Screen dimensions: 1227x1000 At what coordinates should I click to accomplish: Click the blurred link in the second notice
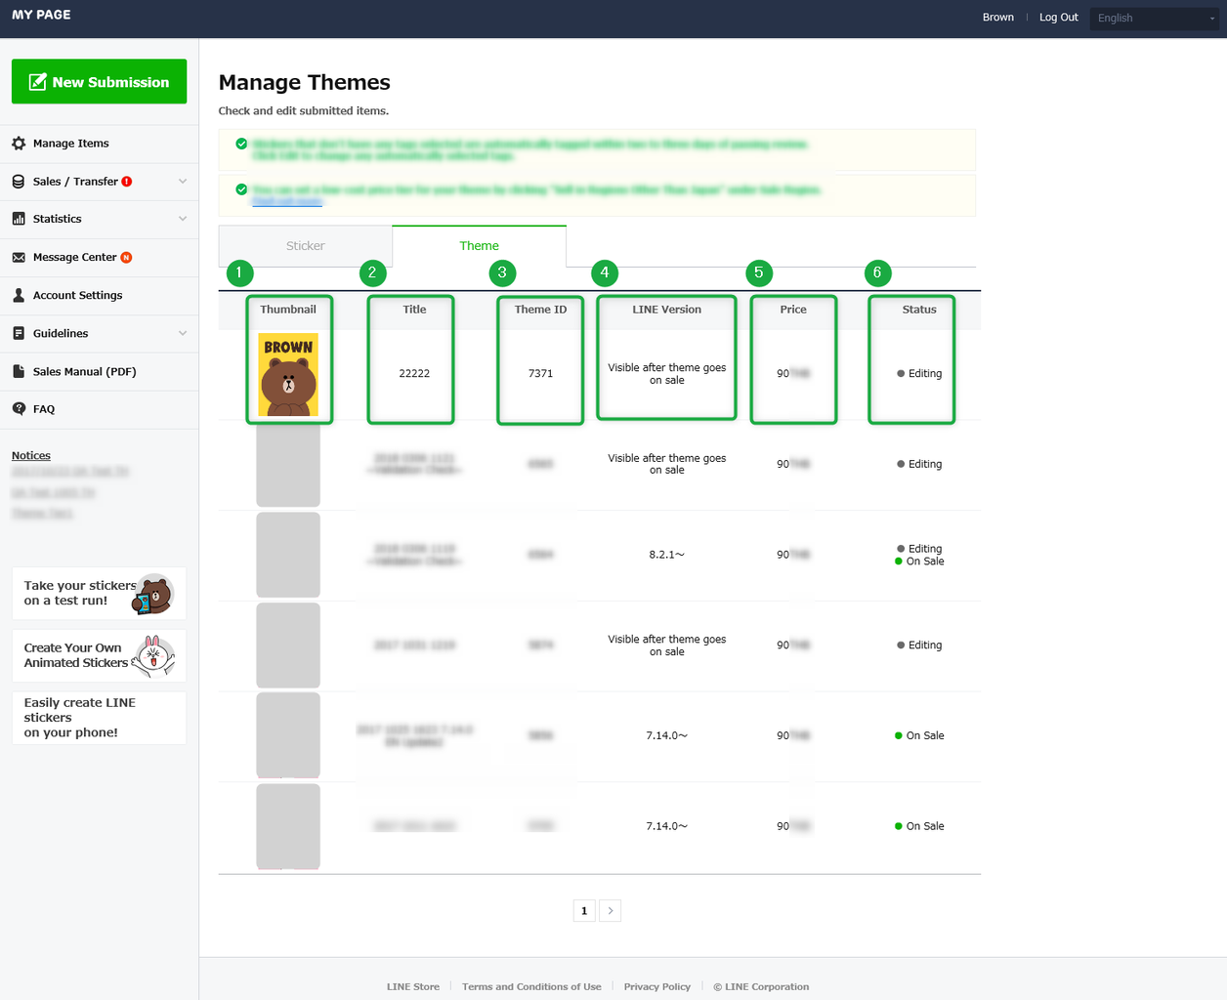(287, 201)
